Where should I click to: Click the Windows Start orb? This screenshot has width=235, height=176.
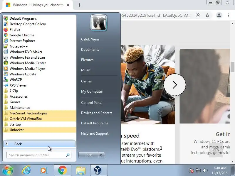point(8,170)
